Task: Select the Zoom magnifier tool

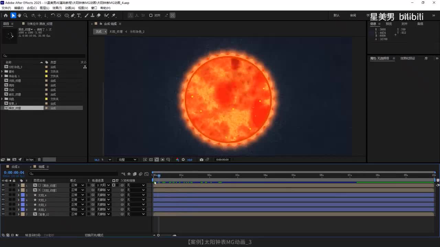Action: (x=25, y=15)
